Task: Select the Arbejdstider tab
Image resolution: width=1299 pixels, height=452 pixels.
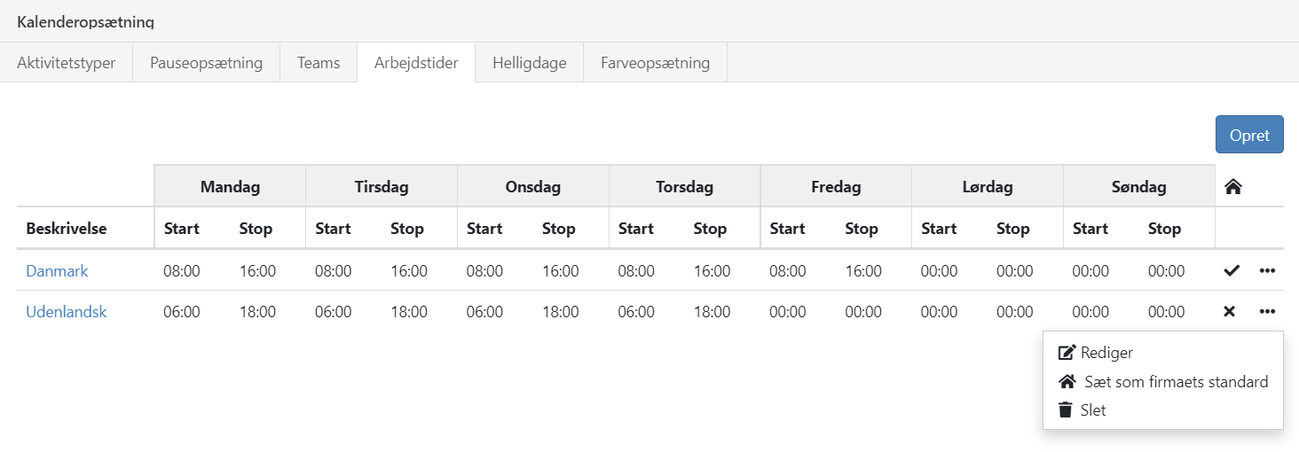Action: point(416,63)
